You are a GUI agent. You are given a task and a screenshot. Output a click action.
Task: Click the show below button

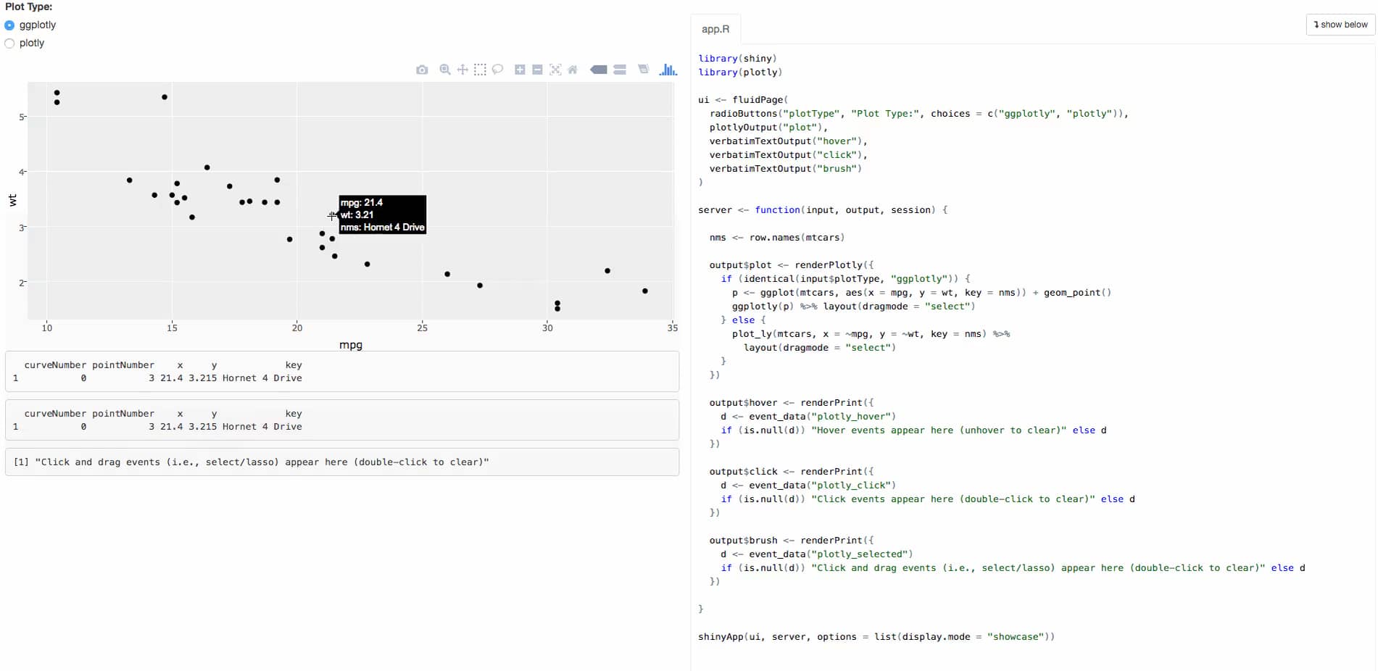point(1340,25)
